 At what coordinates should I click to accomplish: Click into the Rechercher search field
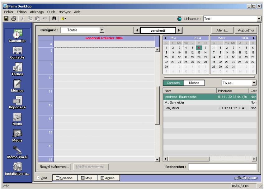click(222, 167)
